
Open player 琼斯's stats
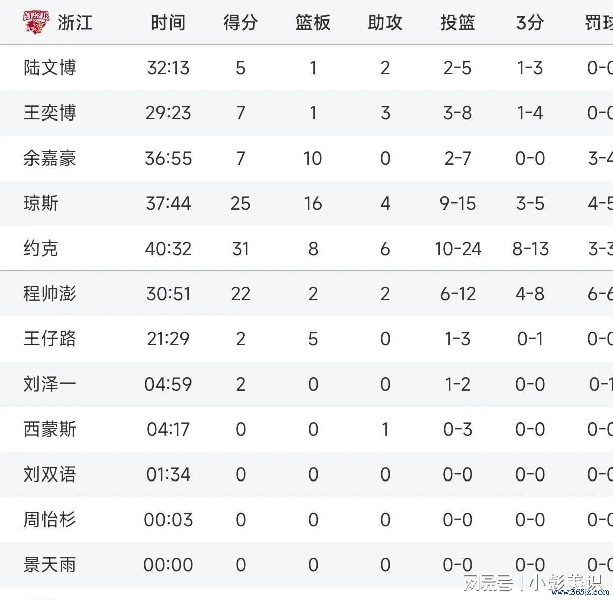(x=41, y=203)
